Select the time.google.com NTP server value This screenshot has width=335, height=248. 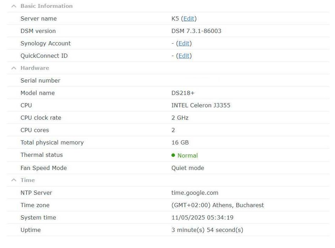(195, 193)
